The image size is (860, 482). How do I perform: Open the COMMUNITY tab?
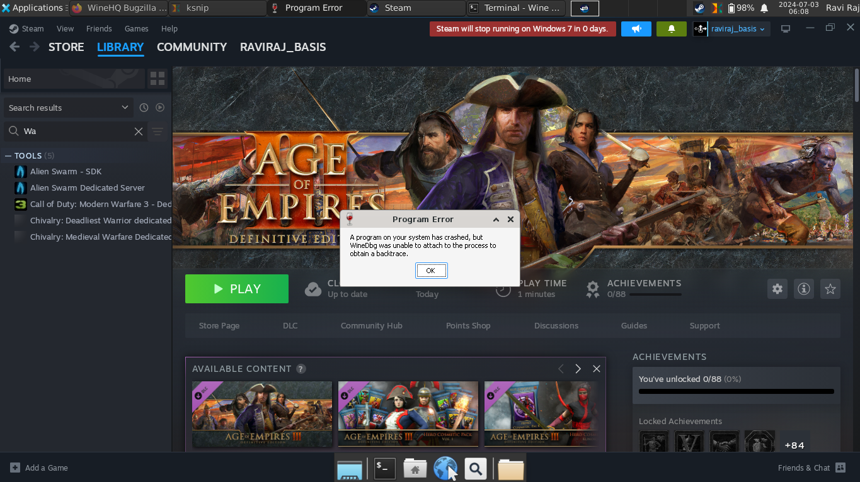pyautogui.click(x=192, y=47)
